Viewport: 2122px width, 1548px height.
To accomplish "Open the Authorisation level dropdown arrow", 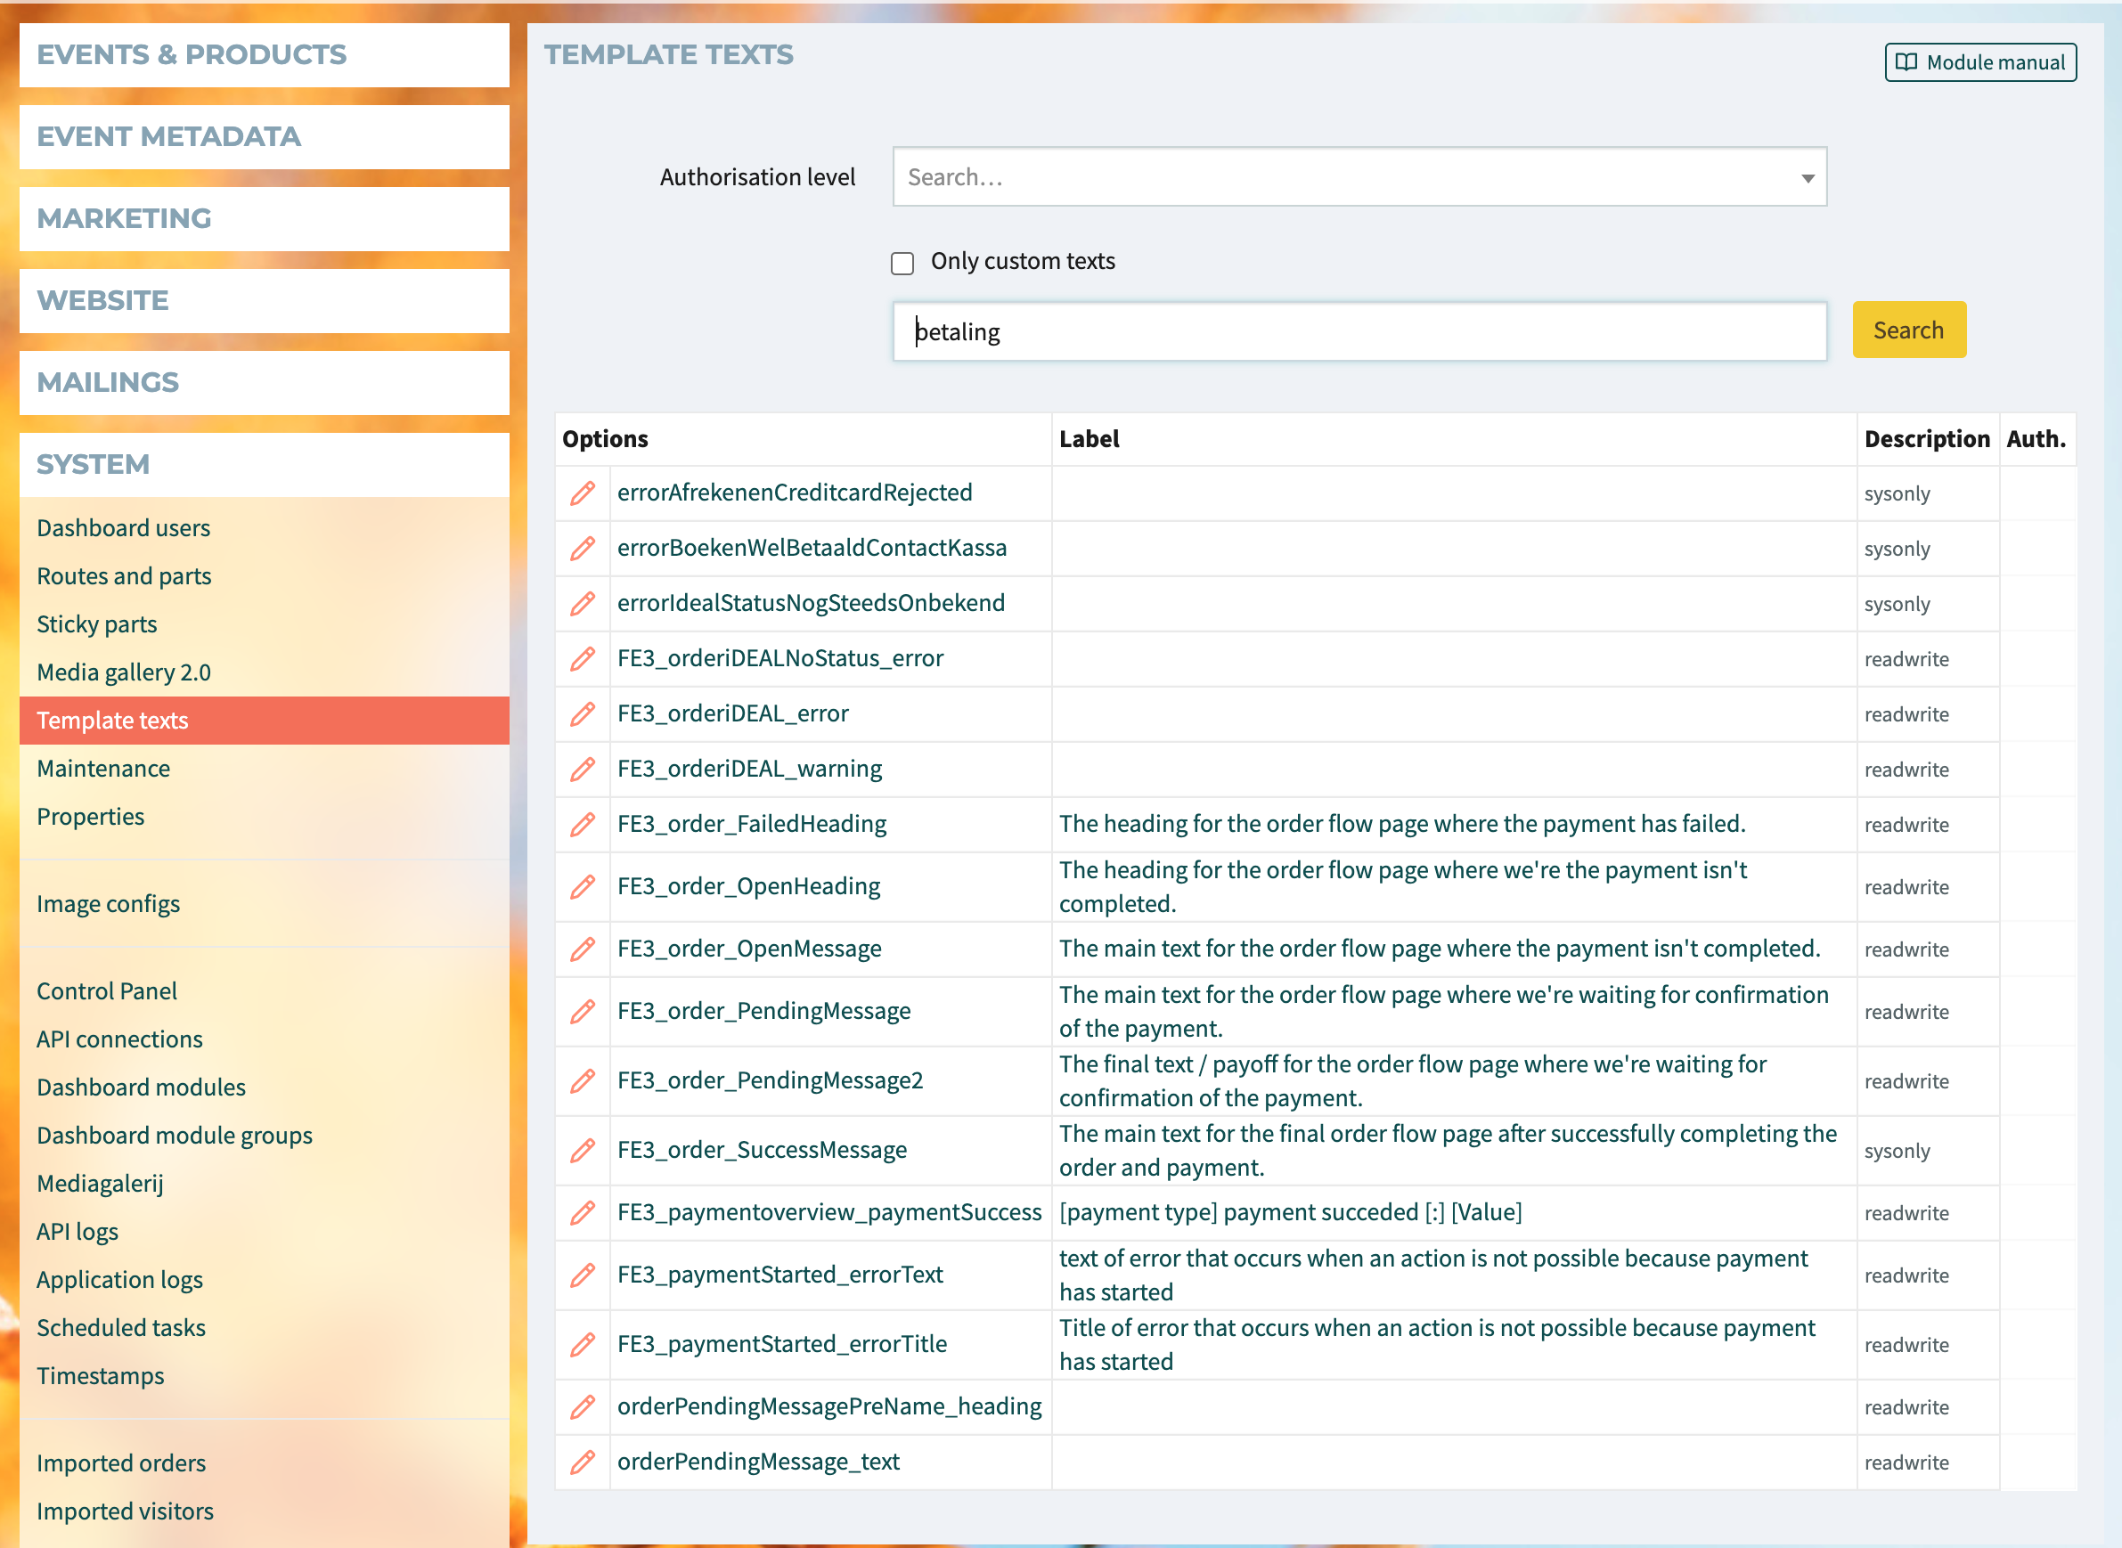I will point(1807,178).
